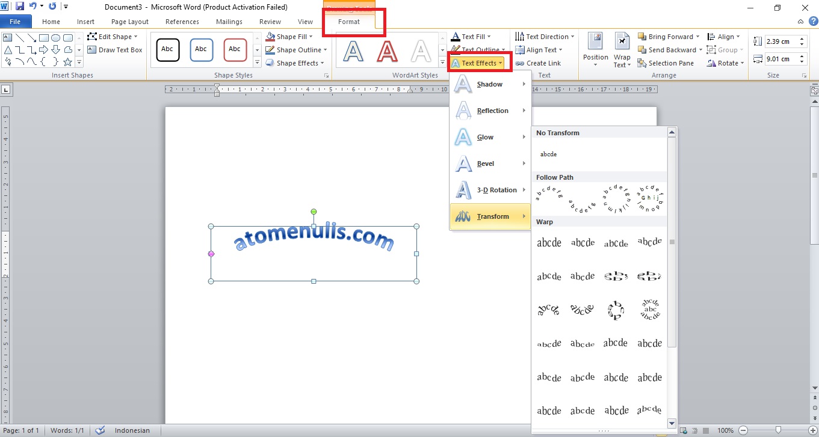Open the Glow submenu
The height and width of the screenshot is (437, 819).
(x=490, y=137)
